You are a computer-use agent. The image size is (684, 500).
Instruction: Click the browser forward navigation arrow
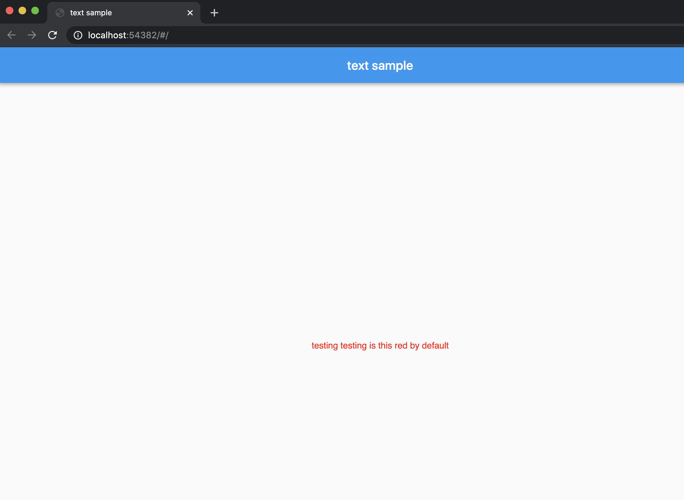[x=32, y=35]
